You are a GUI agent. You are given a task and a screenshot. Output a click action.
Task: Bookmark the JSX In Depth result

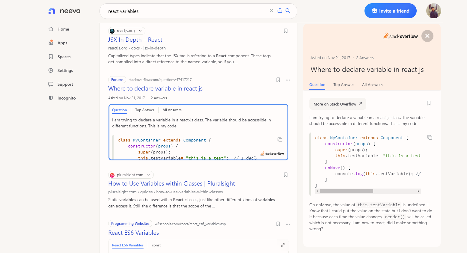point(286,31)
